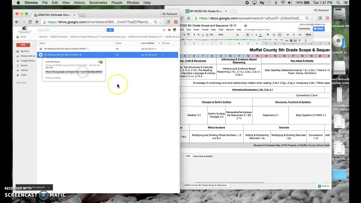Click the Sheets window address bar
The image size is (361, 203).
(251, 18)
